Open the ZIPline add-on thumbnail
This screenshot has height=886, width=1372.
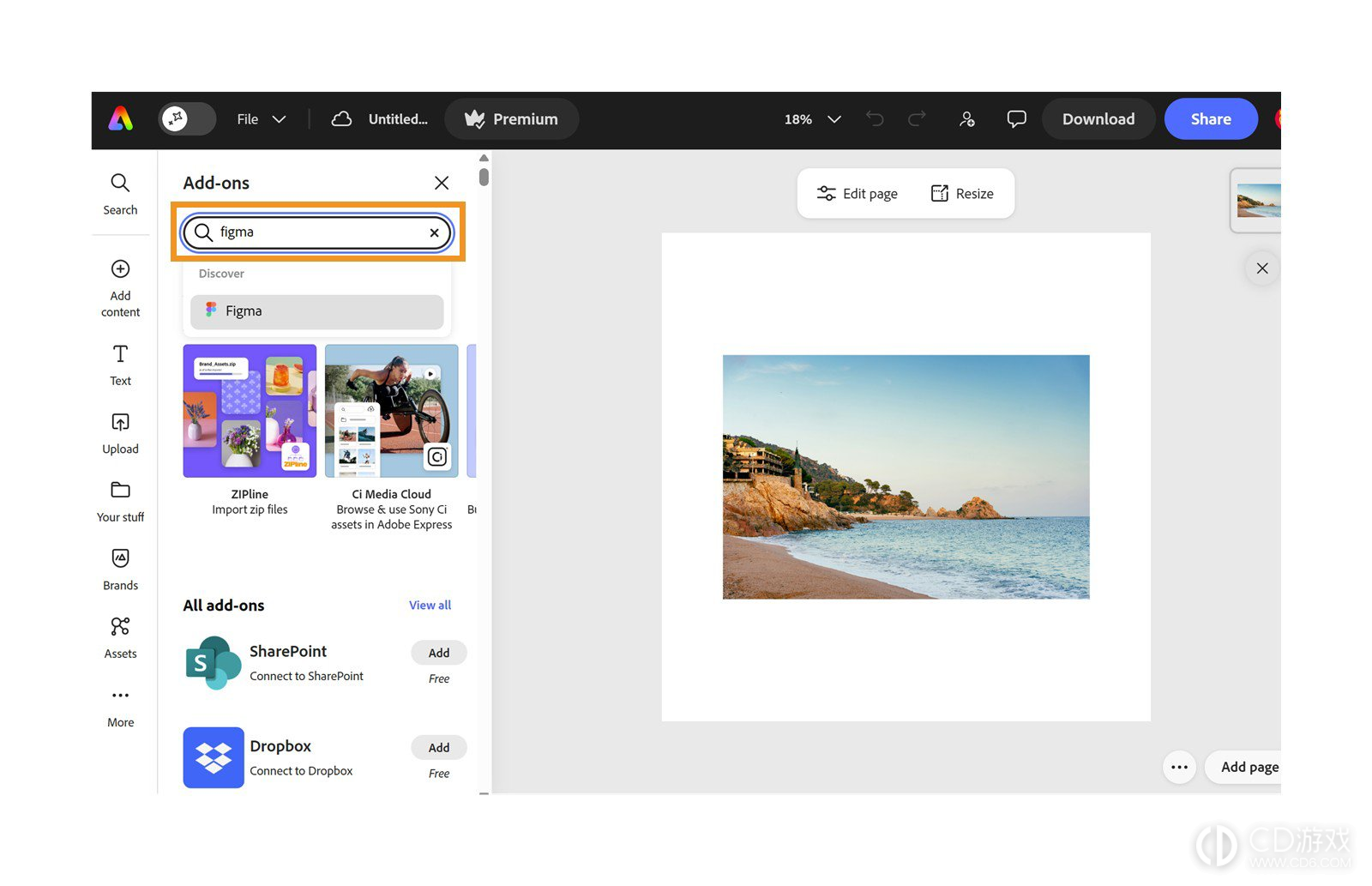tap(250, 411)
